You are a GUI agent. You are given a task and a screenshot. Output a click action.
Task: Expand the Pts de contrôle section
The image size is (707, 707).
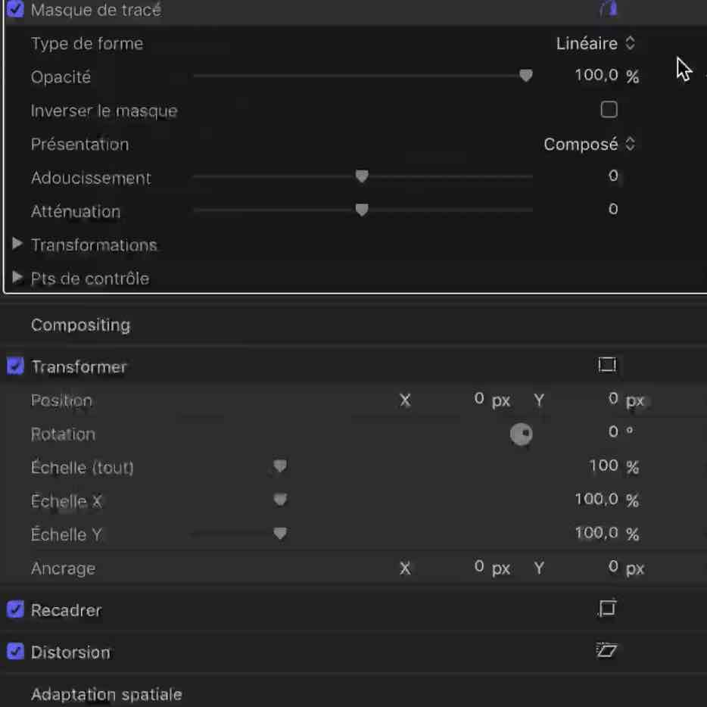17,277
